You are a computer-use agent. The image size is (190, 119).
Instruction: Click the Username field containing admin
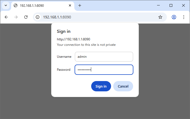[x=104, y=57]
